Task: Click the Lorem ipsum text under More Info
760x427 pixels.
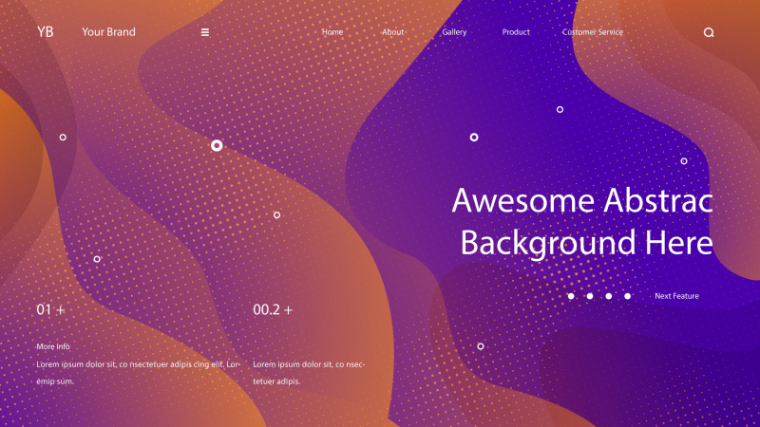Action: coord(139,373)
